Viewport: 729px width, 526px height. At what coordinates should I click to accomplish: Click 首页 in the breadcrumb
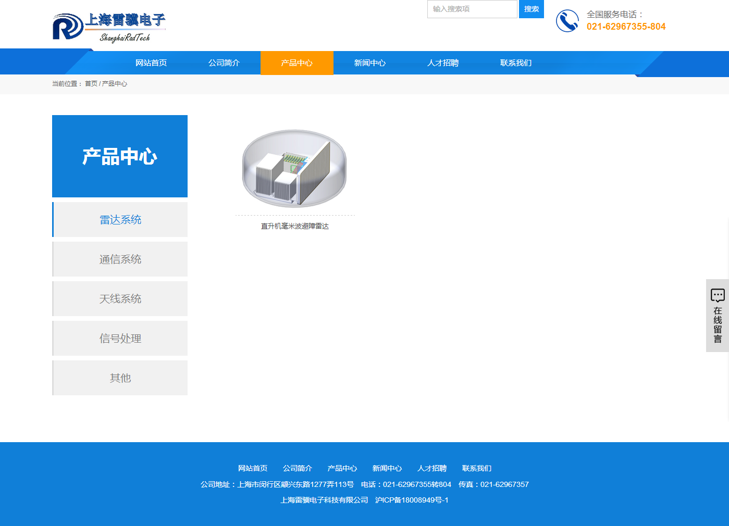point(91,84)
